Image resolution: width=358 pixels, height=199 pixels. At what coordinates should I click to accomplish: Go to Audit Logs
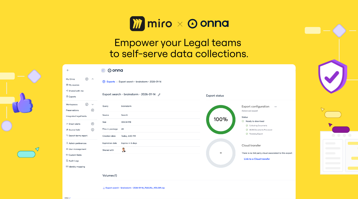coord(74,161)
